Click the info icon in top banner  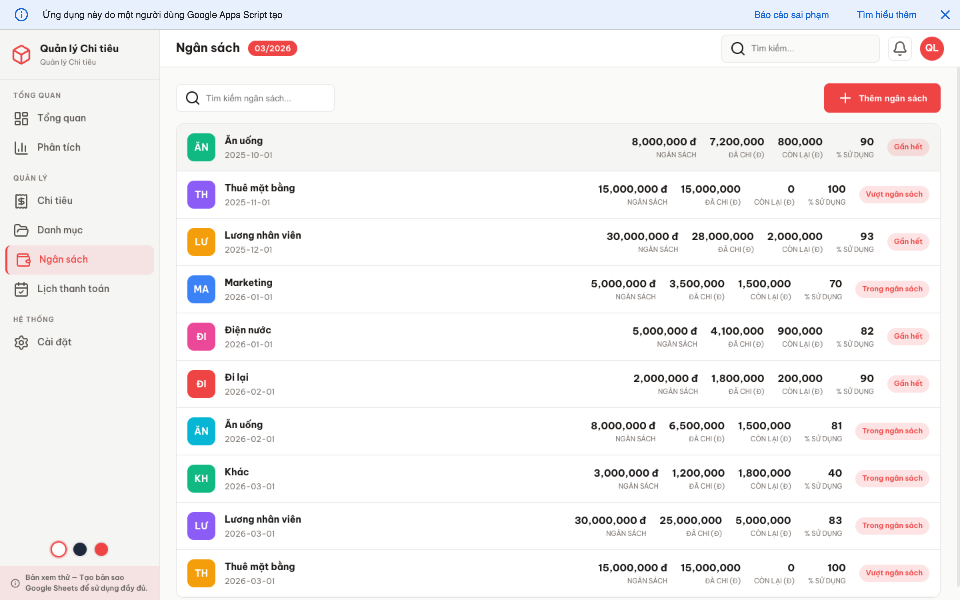[x=21, y=15]
